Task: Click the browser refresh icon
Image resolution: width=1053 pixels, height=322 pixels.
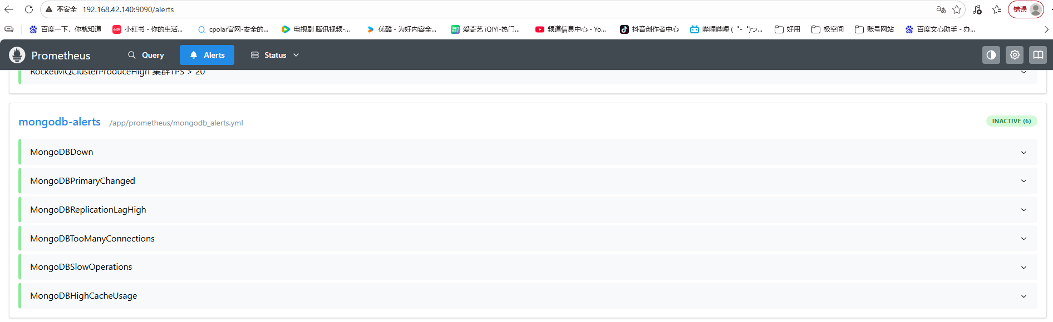Action: click(x=29, y=9)
